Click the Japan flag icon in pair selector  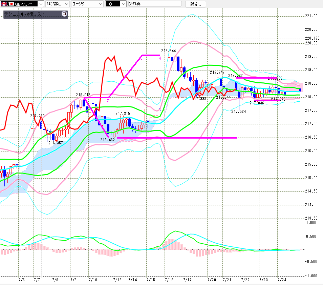point(11,4)
